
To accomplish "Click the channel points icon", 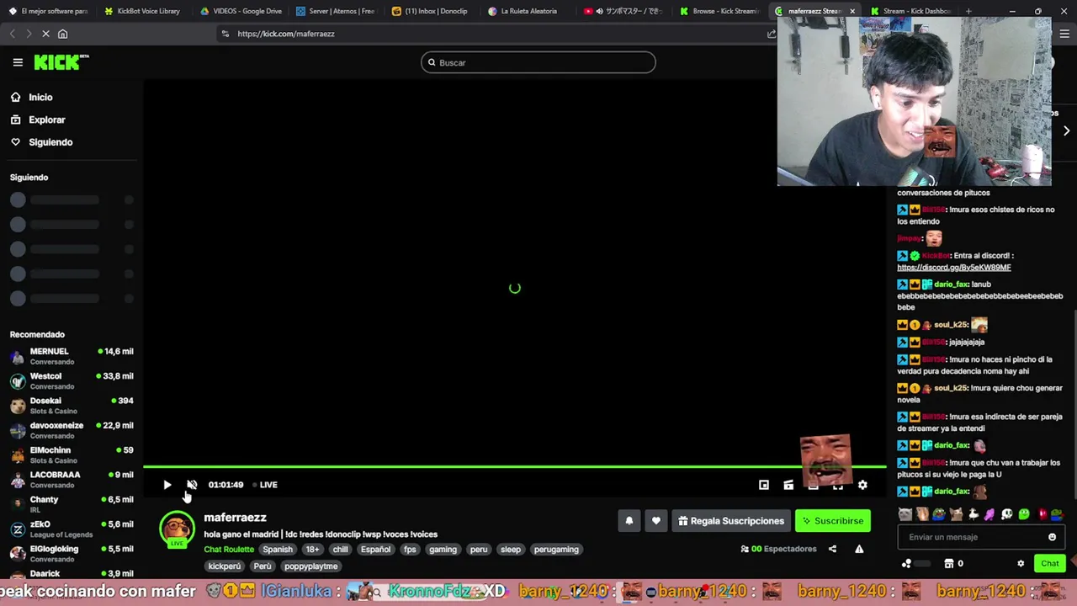I will pyautogui.click(x=906, y=564).
